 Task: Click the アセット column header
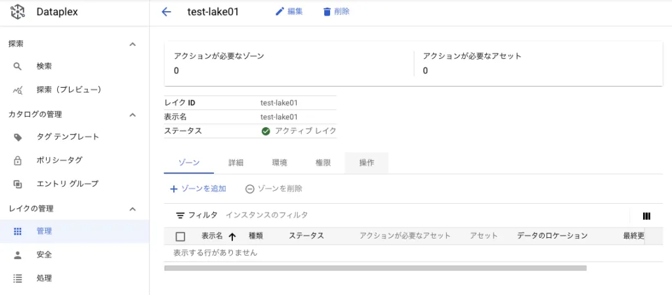point(484,236)
